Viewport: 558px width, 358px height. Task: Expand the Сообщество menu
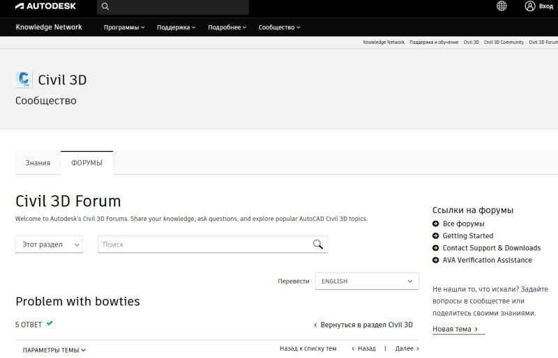(x=280, y=27)
